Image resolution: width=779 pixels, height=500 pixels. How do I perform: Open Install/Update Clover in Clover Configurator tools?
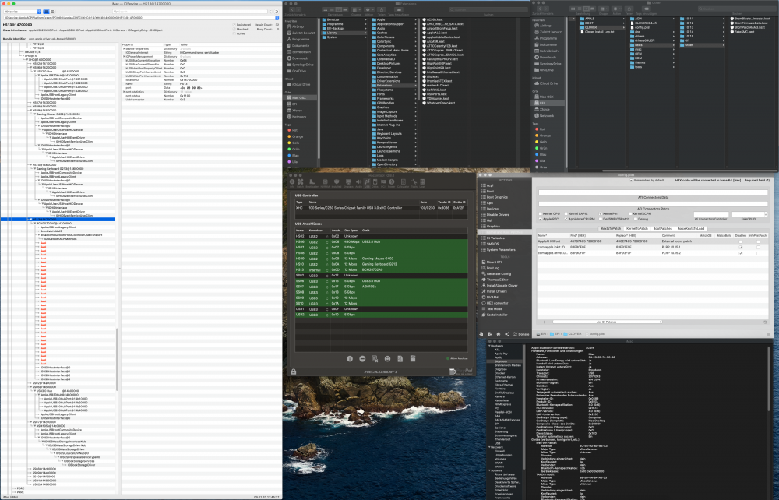pos(499,286)
